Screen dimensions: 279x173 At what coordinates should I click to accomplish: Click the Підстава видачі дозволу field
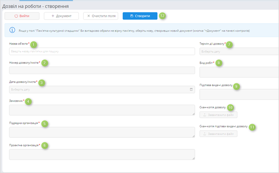[x=239, y=95]
